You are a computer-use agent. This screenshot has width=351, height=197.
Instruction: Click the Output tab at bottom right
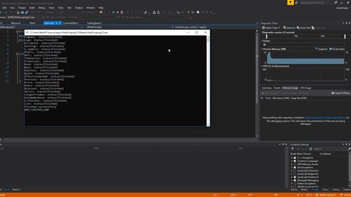pyautogui.click(x=347, y=189)
